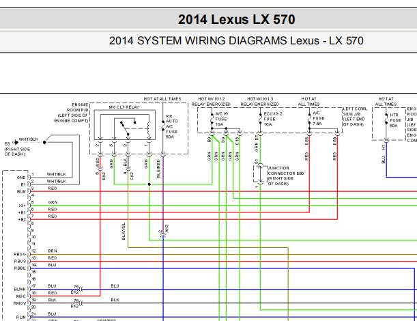Click the MGC pin label
This screenshot has width=417, height=321.
[20, 296]
